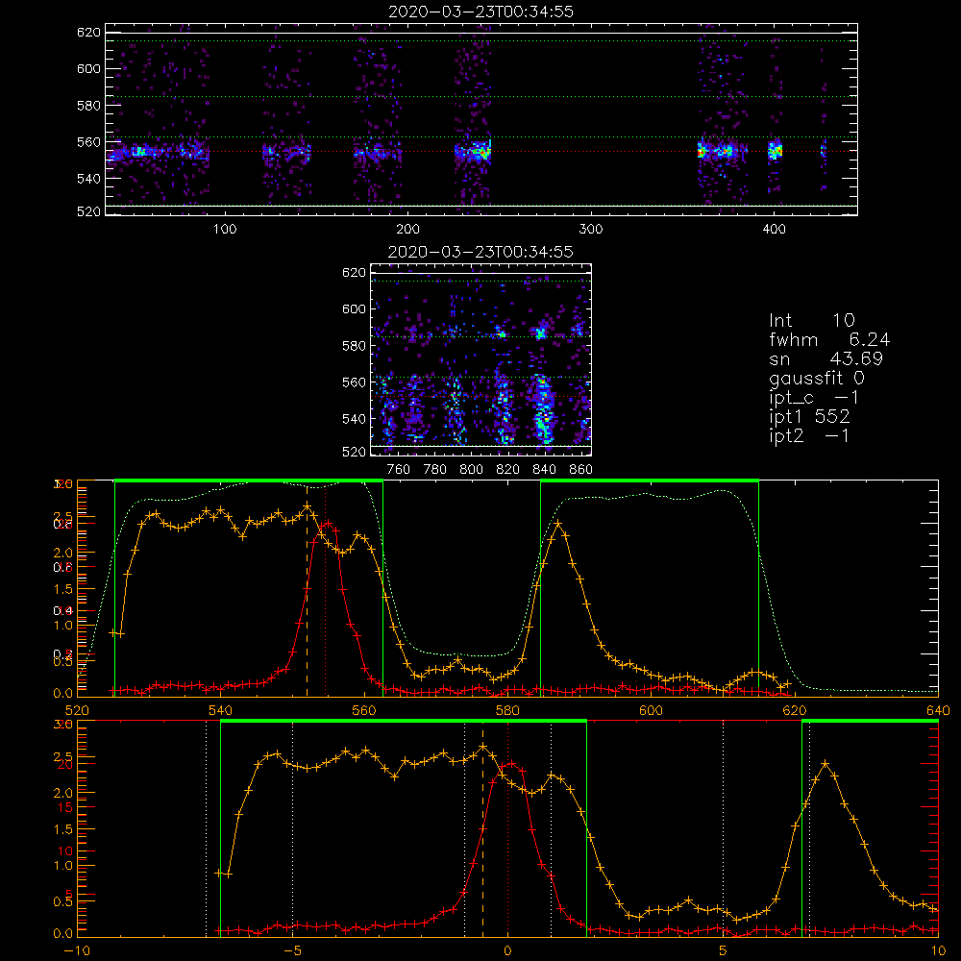The image size is (961, 961).
Task: Select the 'Int 10' readout line
Action: click(x=812, y=320)
